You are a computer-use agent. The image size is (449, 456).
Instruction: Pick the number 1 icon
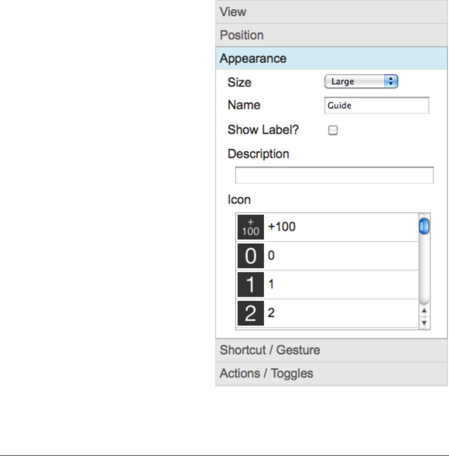[250, 285]
